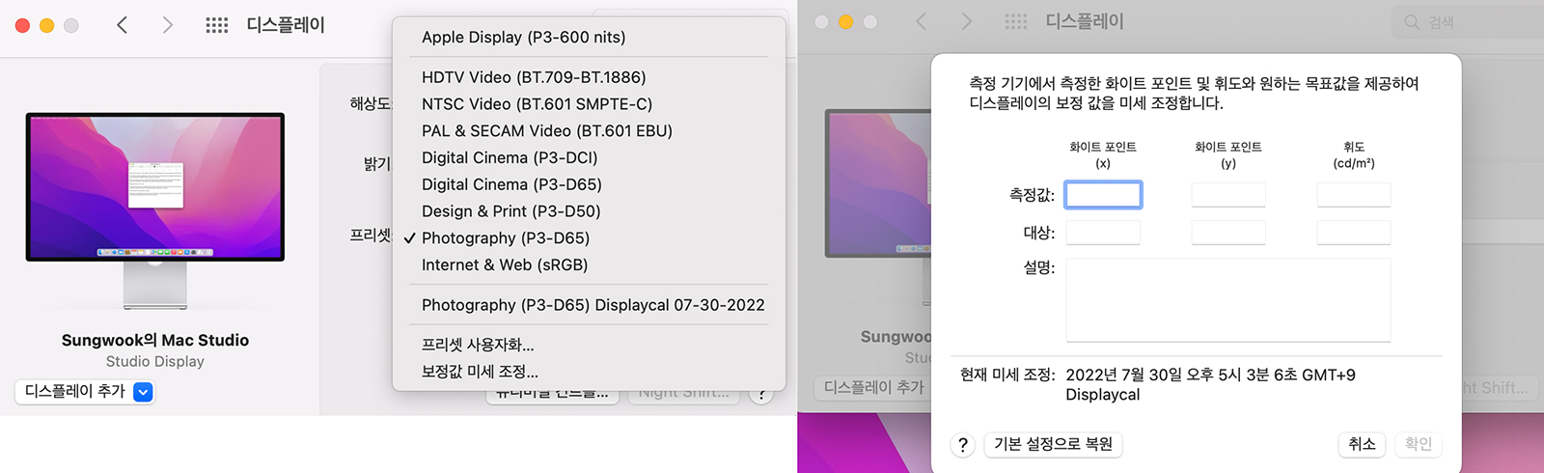1544x473 pixels.
Task: Click 디스플레이 추가 button in right window
Action: (873, 387)
